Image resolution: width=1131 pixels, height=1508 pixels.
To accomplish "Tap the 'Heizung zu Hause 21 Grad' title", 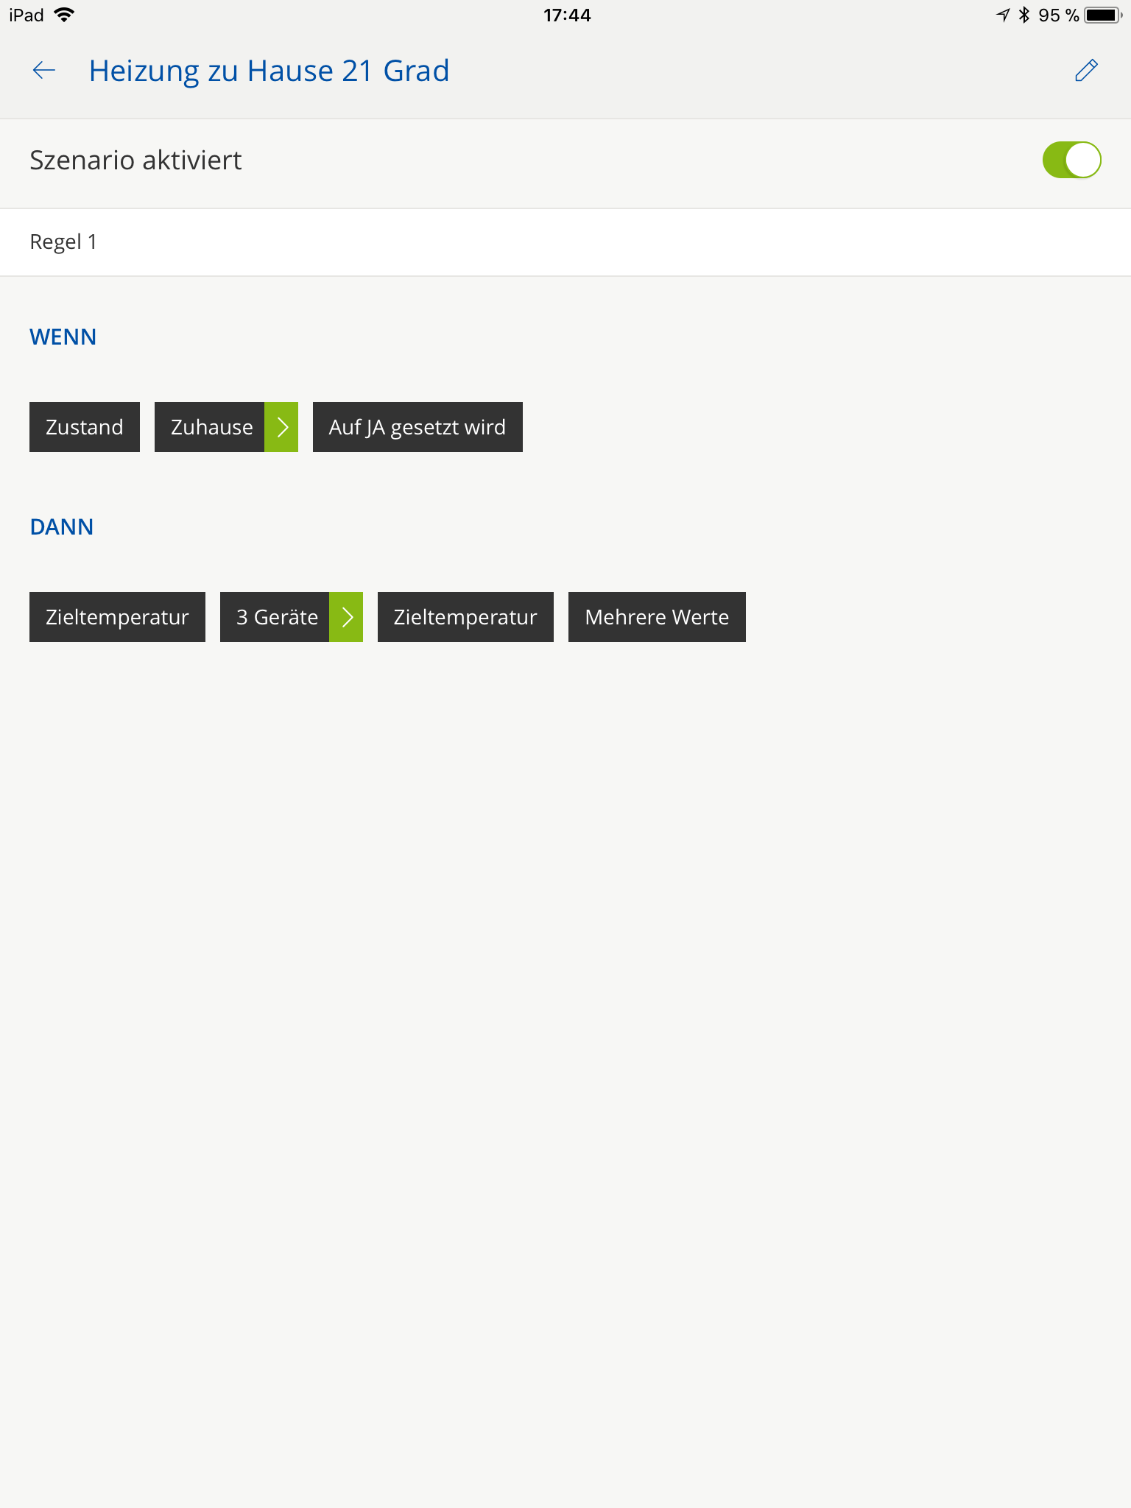I will 269,71.
